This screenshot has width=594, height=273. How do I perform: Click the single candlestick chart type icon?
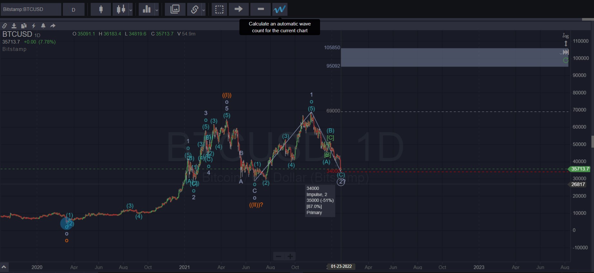click(101, 9)
